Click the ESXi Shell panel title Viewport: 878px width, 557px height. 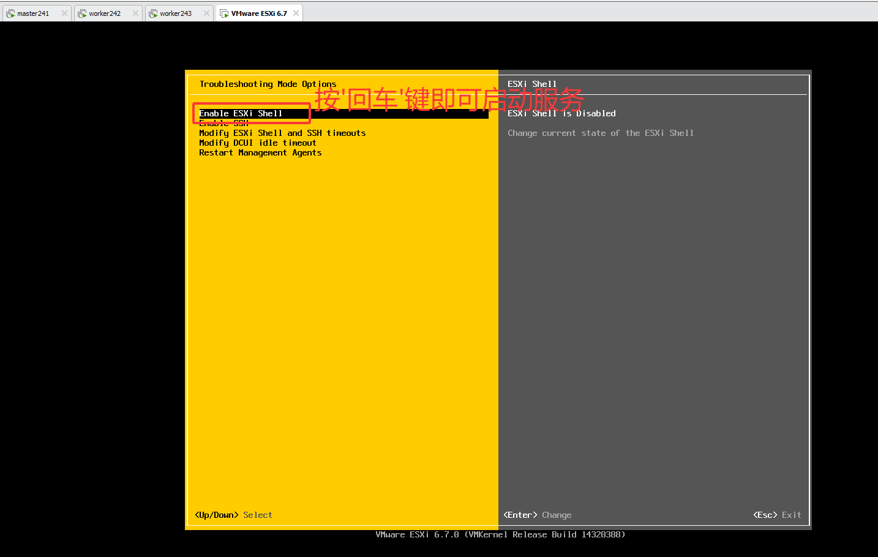[x=532, y=84]
